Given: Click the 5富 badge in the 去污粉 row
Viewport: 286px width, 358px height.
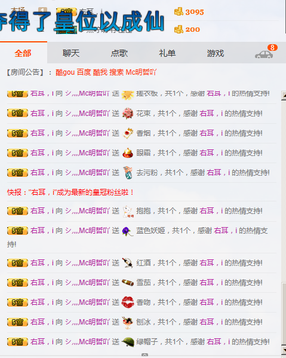Looking at the screenshot, I should pyautogui.click(x=17, y=173).
